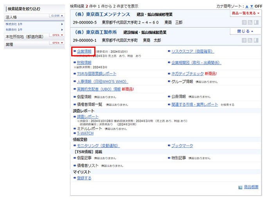The width and height of the screenshot is (266, 200).
Task: Click 特別記事 entry
Action: [178, 158]
